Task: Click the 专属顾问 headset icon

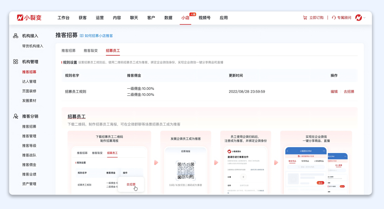Action: coord(333,17)
